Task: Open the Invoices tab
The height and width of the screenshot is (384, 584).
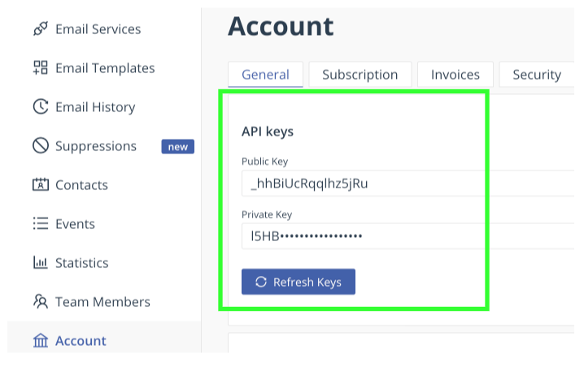Action: pos(455,75)
